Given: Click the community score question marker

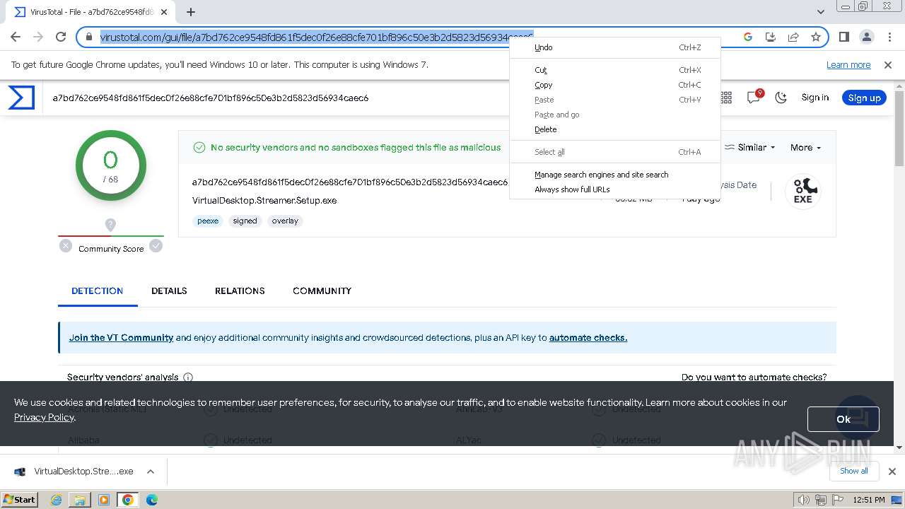Looking at the screenshot, I should 110,225.
